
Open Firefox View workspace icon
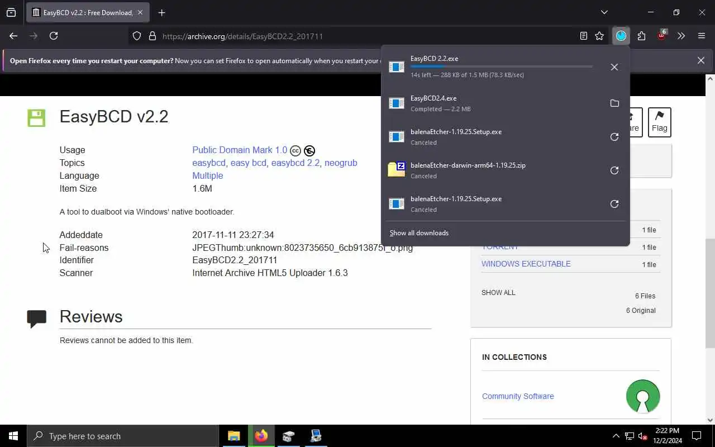(11, 12)
